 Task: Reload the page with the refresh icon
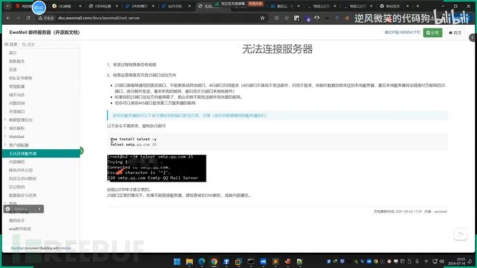tap(28, 18)
